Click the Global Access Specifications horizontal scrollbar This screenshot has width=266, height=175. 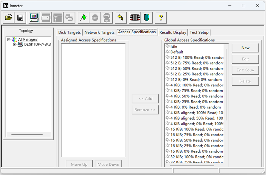(192, 165)
